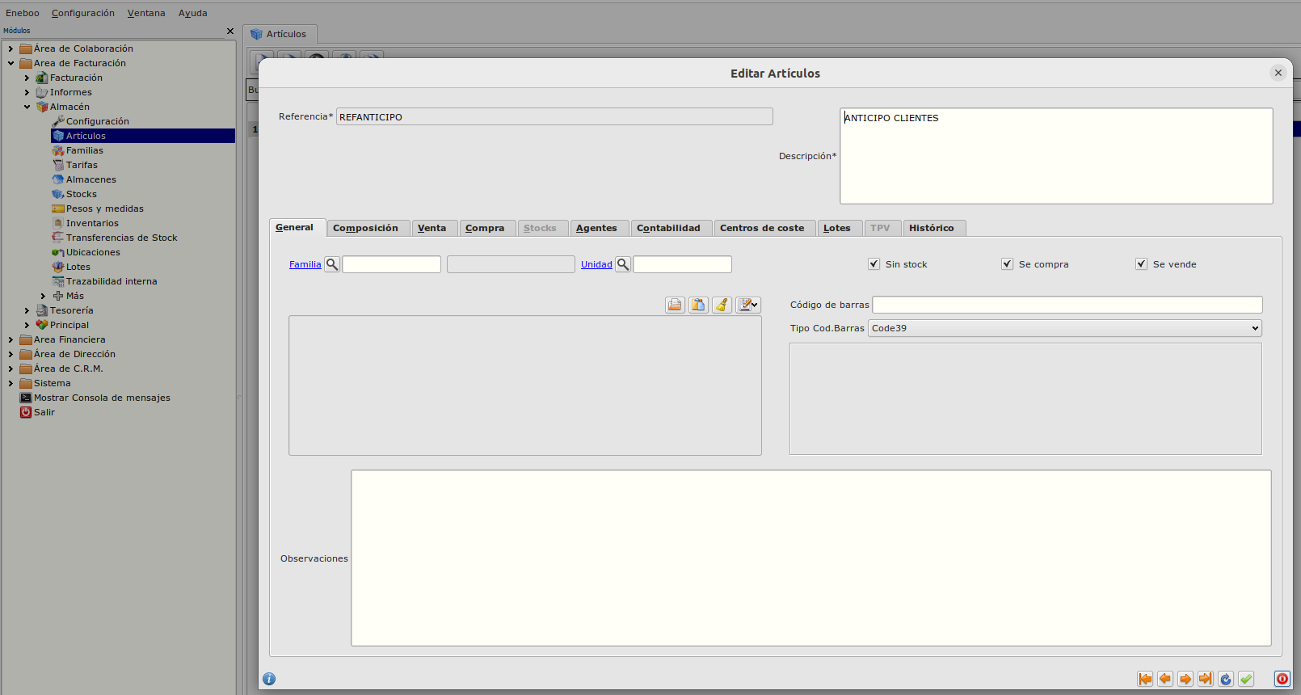Click the Familia code input field

click(392, 264)
